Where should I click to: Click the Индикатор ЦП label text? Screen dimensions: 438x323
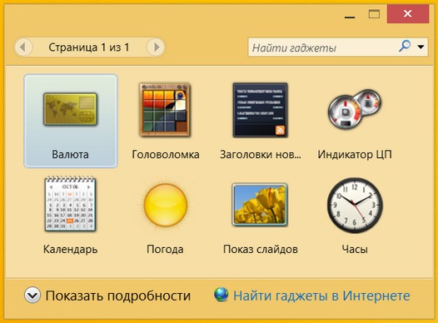[355, 154]
